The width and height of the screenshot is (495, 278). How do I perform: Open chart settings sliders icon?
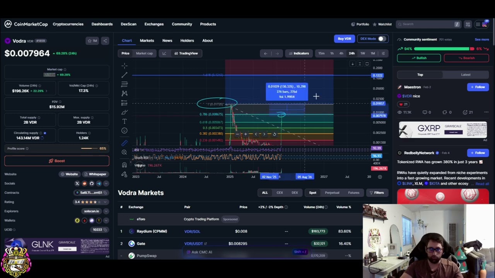click(383, 53)
